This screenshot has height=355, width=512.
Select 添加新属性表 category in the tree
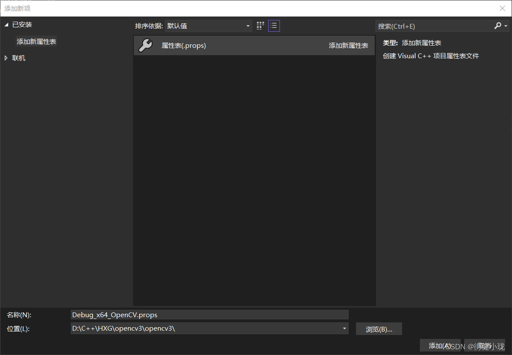37,41
